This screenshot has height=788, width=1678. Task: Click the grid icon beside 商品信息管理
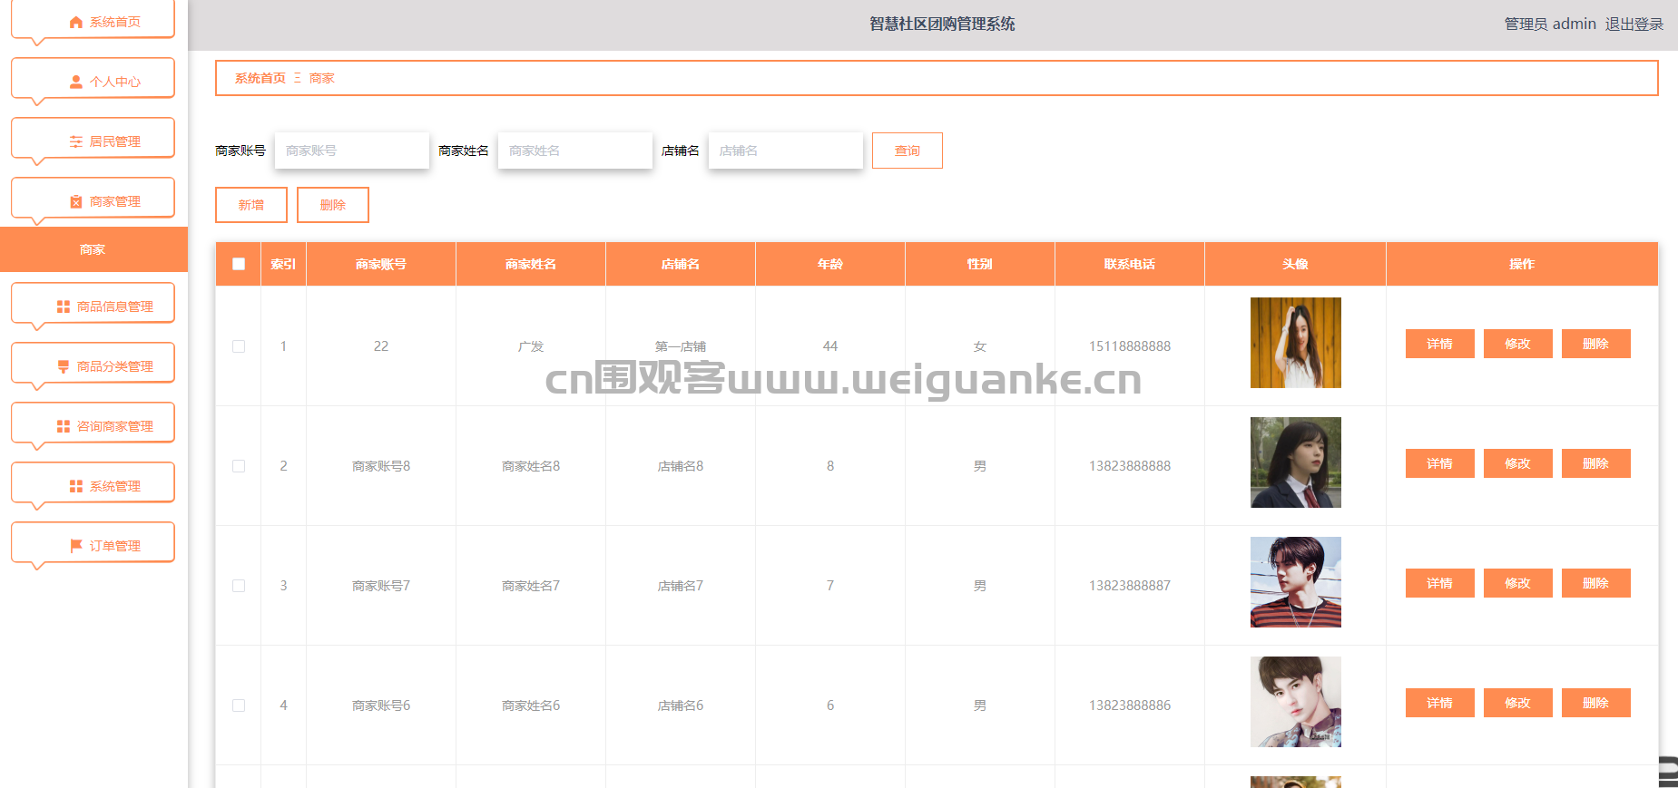point(64,306)
